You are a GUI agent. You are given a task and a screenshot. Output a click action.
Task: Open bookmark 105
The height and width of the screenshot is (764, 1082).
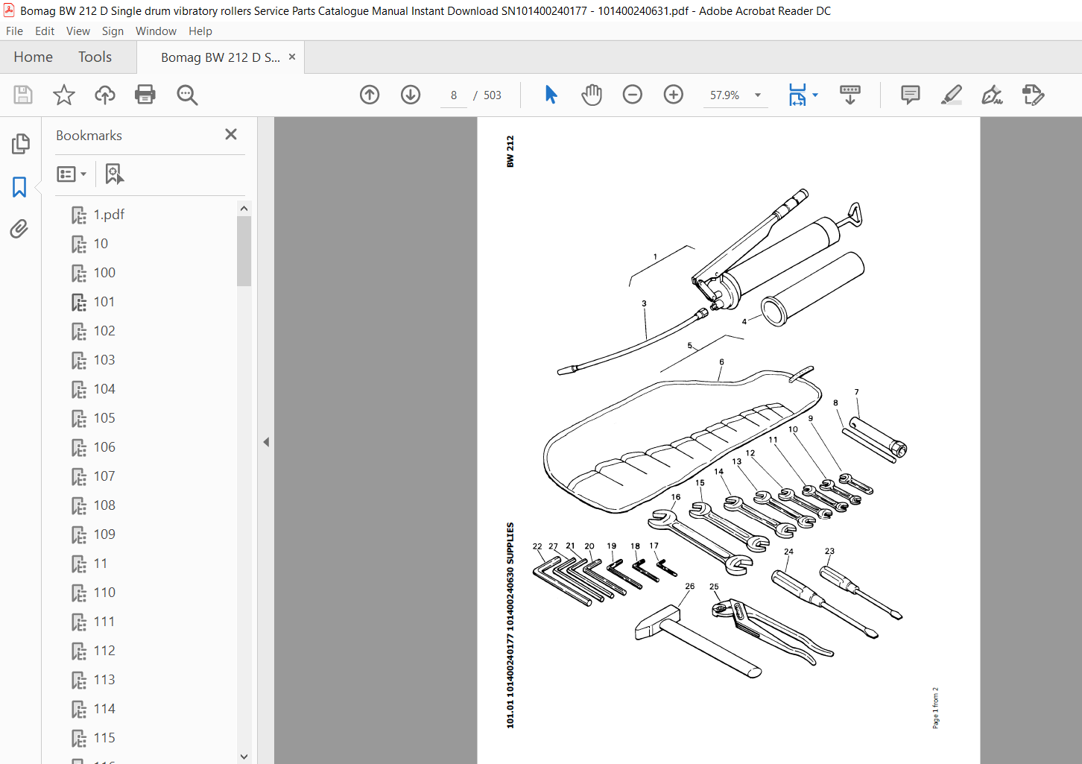pos(104,418)
